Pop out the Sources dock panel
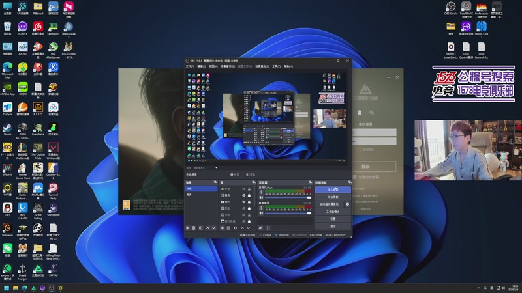The image size is (522, 293). tap(254, 182)
